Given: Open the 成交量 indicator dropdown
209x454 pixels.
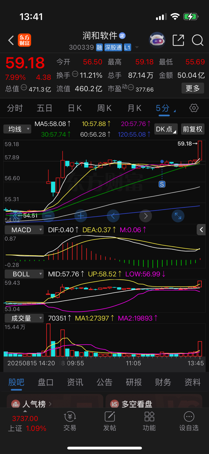Looking at the screenshot, I should (x=24, y=318).
